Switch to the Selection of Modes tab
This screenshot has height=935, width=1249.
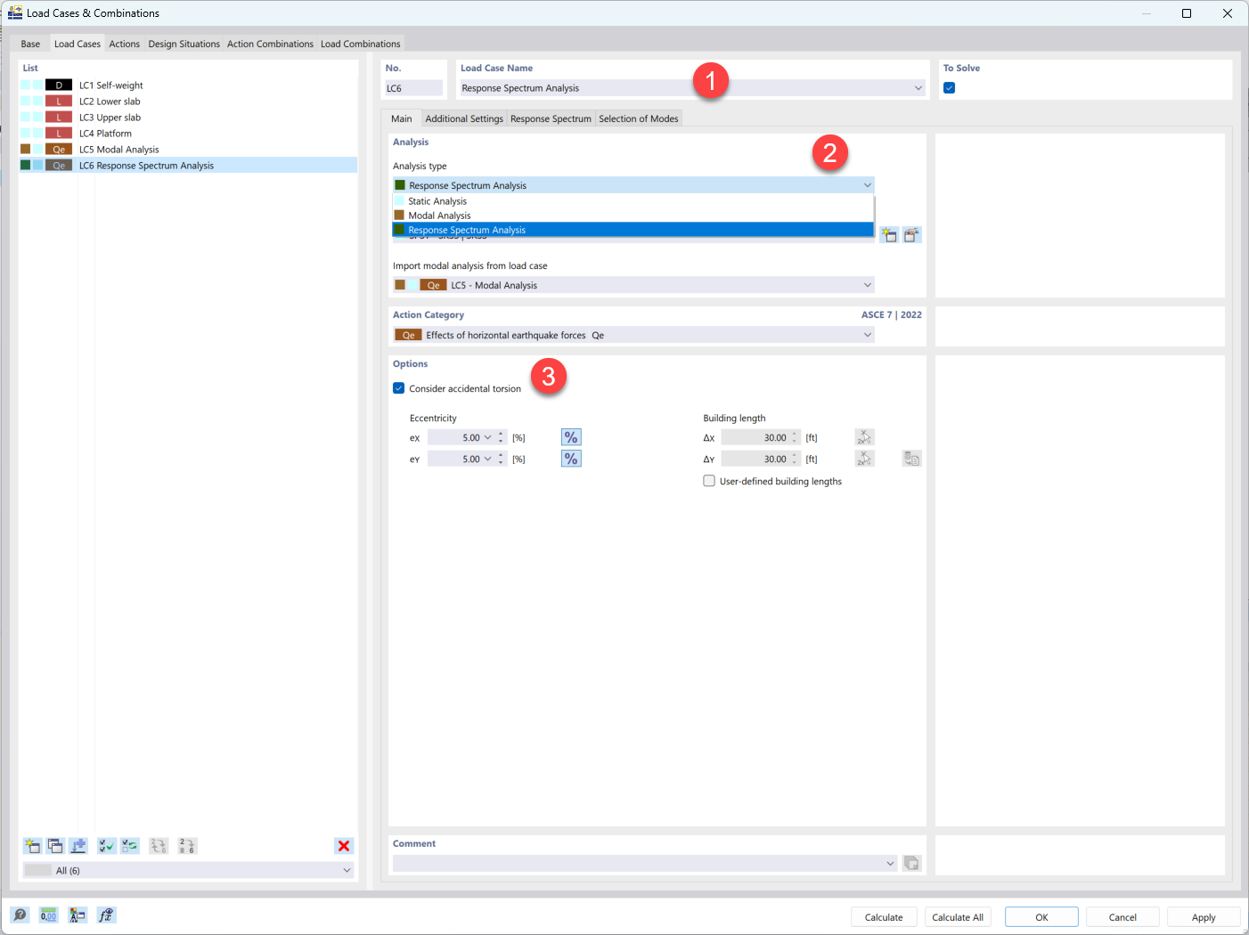coord(639,118)
